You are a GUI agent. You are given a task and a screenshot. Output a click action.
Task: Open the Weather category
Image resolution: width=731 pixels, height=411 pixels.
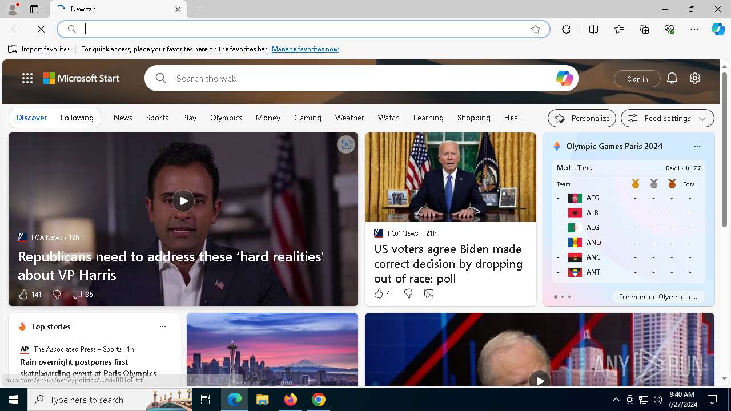tap(350, 118)
